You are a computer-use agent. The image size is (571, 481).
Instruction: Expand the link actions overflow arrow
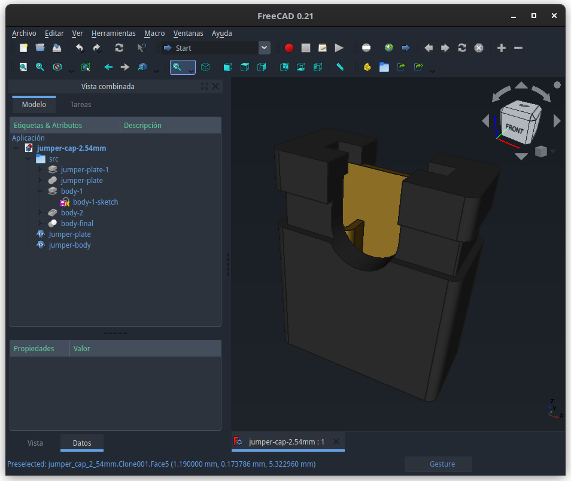(432, 71)
